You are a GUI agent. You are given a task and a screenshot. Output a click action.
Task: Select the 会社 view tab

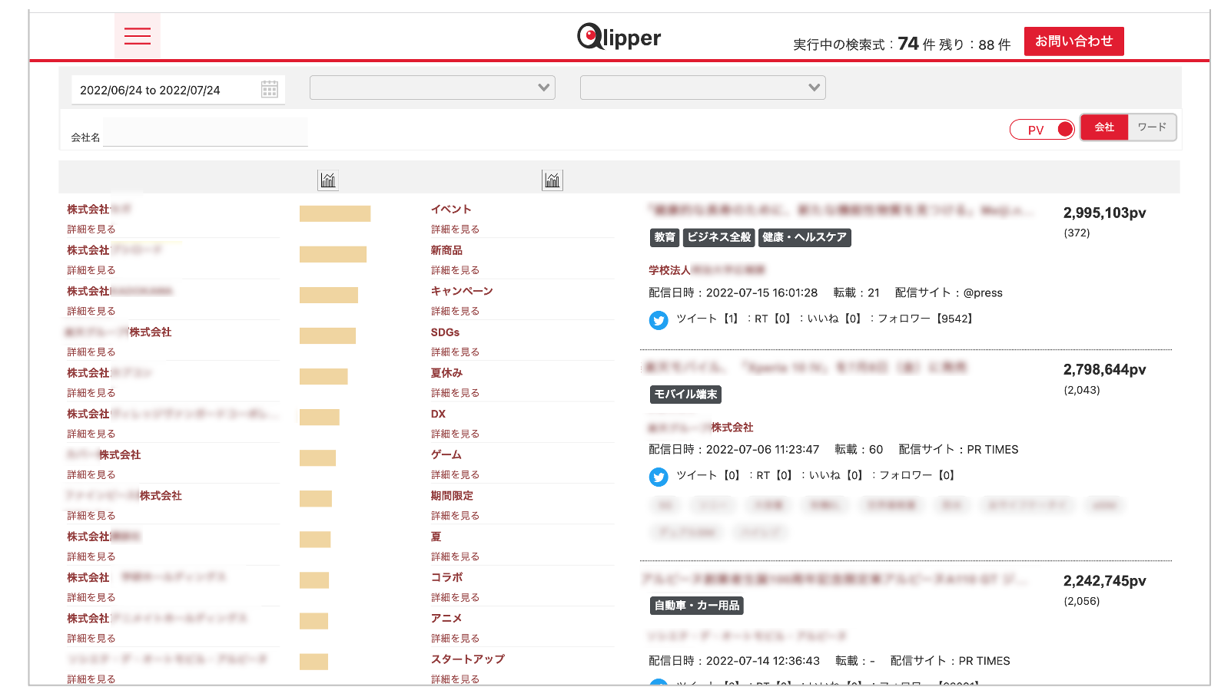coord(1104,127)
